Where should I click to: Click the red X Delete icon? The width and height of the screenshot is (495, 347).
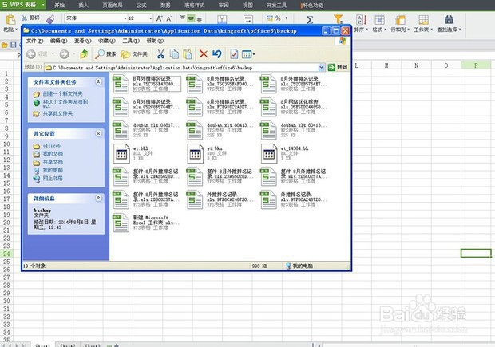204,54
